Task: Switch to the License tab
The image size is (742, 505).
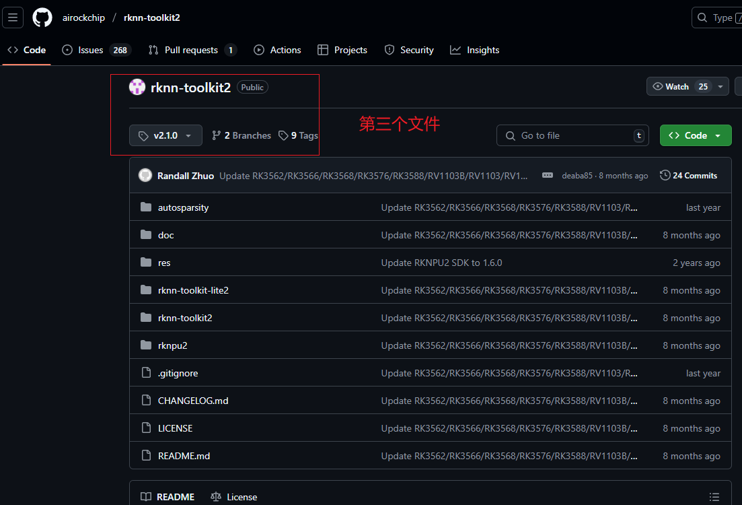Action: (x=234, y=496)
